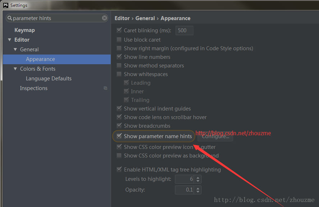Open Inspections settings page
Screen dimensions: 319x207
pos(33,88)
